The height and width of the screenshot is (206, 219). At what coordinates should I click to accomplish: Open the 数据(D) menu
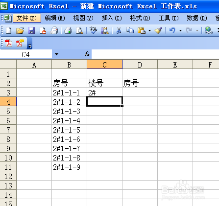[x=197, y=18]
